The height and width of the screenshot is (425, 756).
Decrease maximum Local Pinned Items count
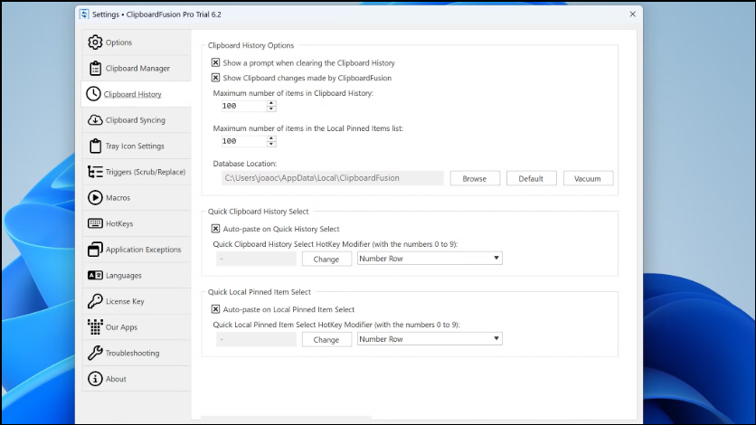pos(271,144)
